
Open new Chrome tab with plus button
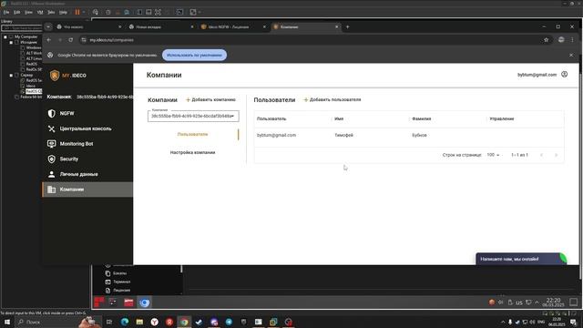(x=348, y=26)
